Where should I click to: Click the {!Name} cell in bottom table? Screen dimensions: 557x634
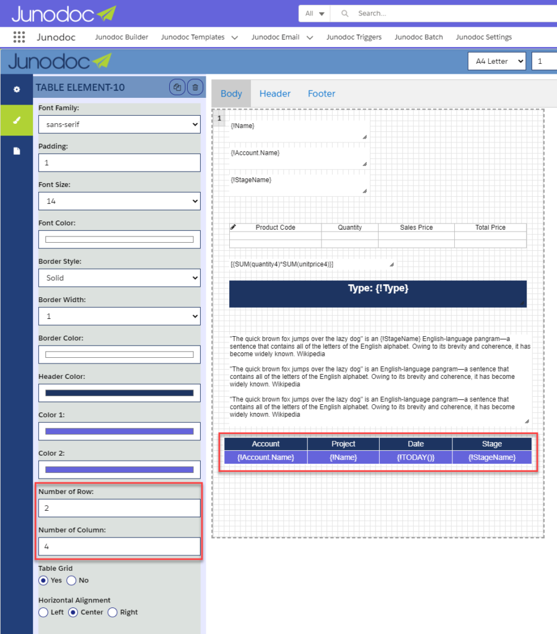tap(343, 458)
